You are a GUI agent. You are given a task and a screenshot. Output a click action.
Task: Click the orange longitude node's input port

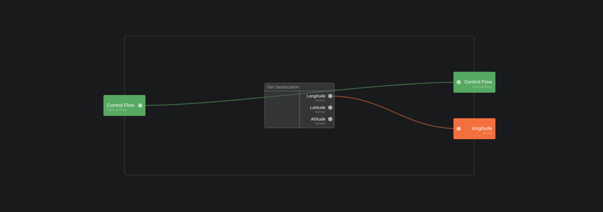pyautogui.click(x=459, y=129)
